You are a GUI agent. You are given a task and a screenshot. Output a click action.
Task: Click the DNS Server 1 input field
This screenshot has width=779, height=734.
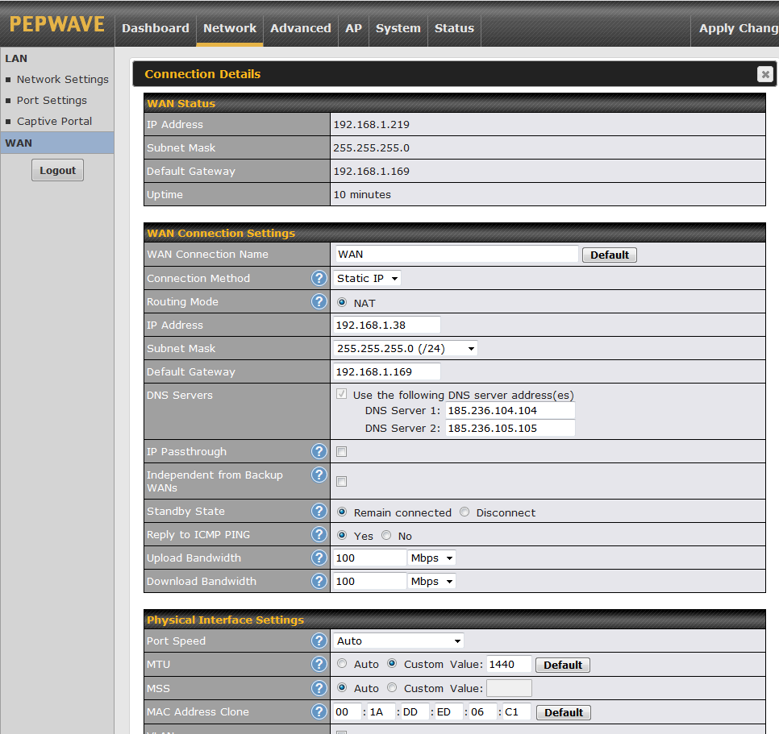[510, 410]
